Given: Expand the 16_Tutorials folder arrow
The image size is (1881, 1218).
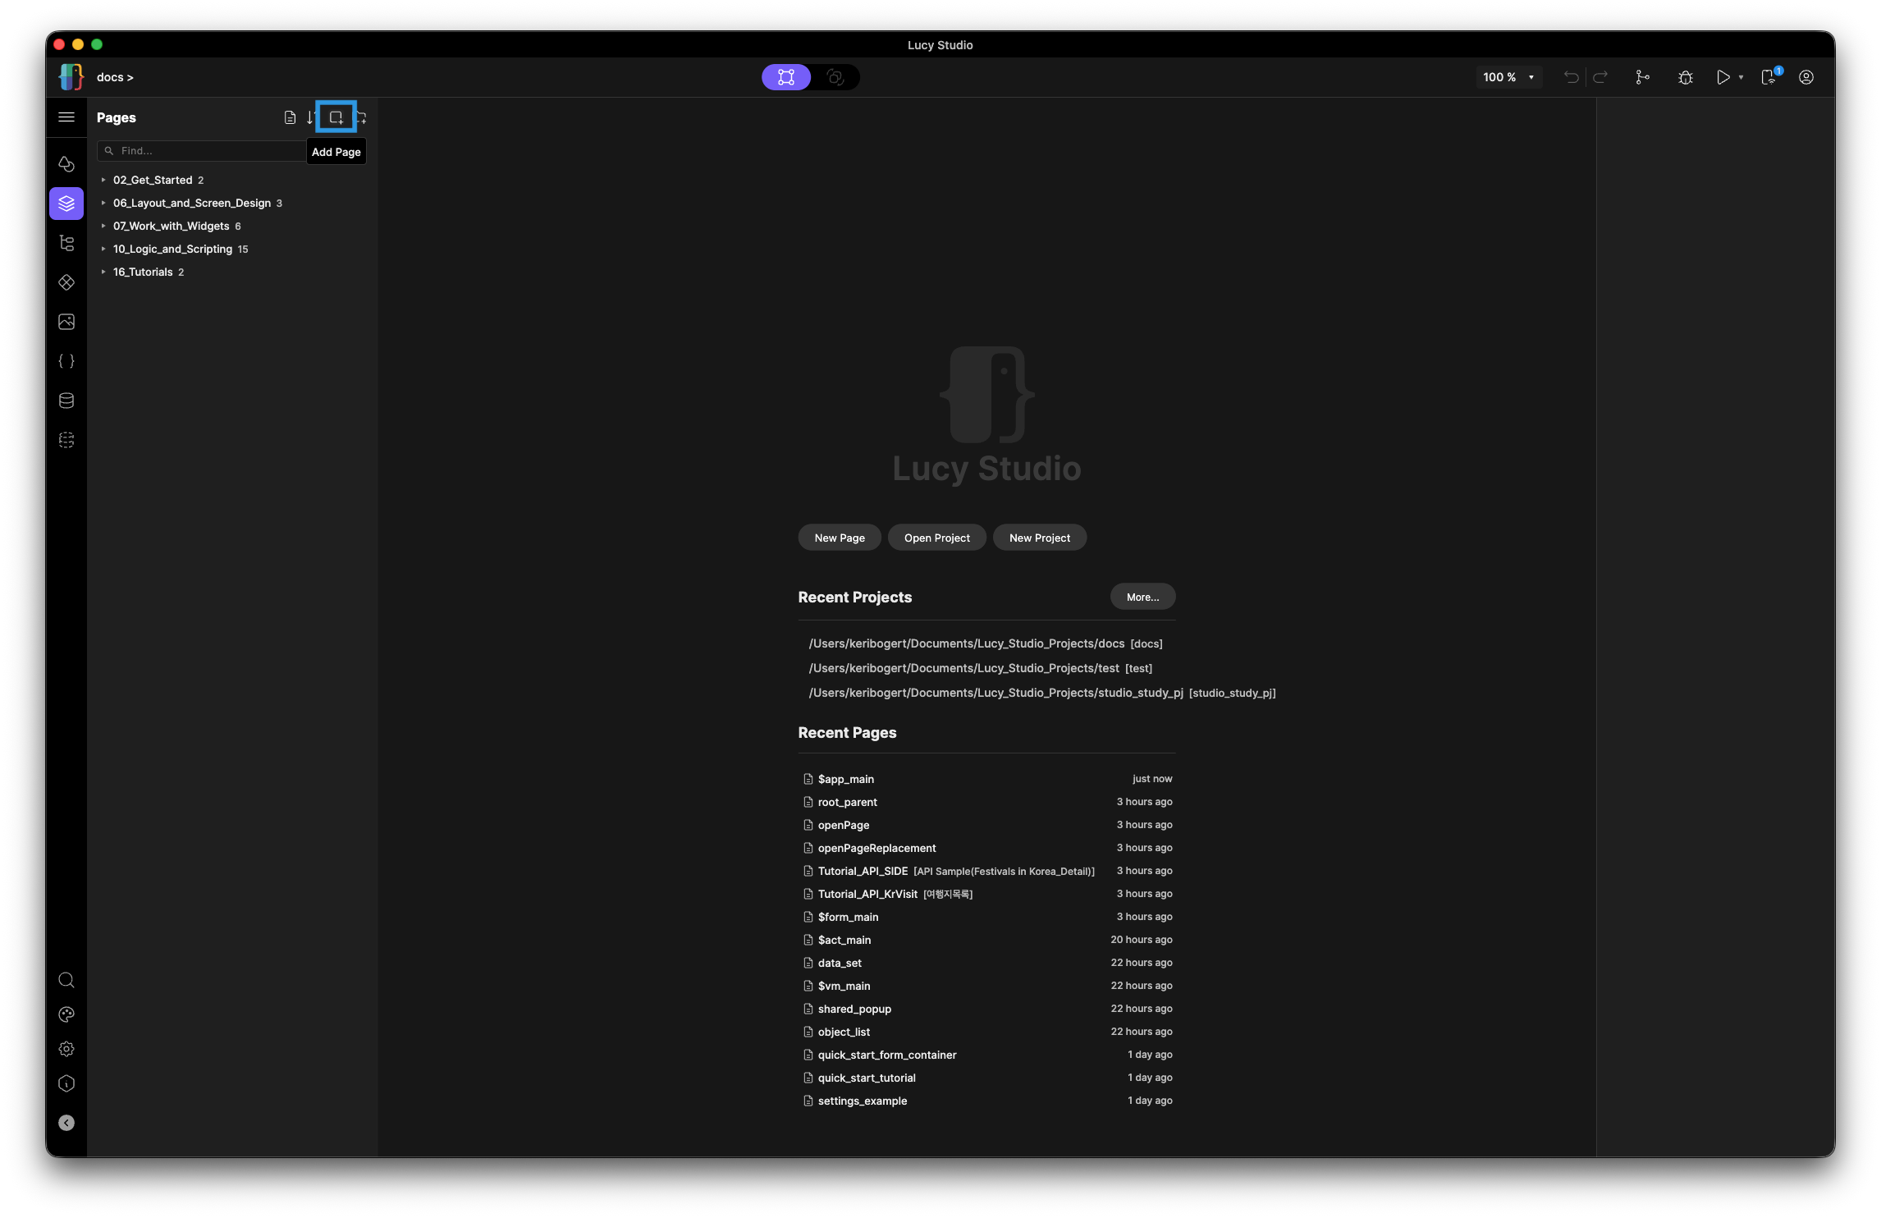Looking at the screenshot, I should (103, 272).
